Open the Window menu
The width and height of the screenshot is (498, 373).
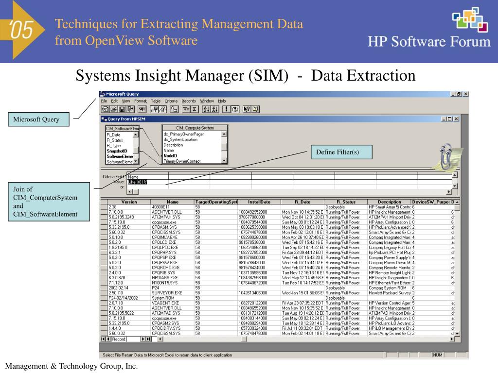[x=207, y=101]
